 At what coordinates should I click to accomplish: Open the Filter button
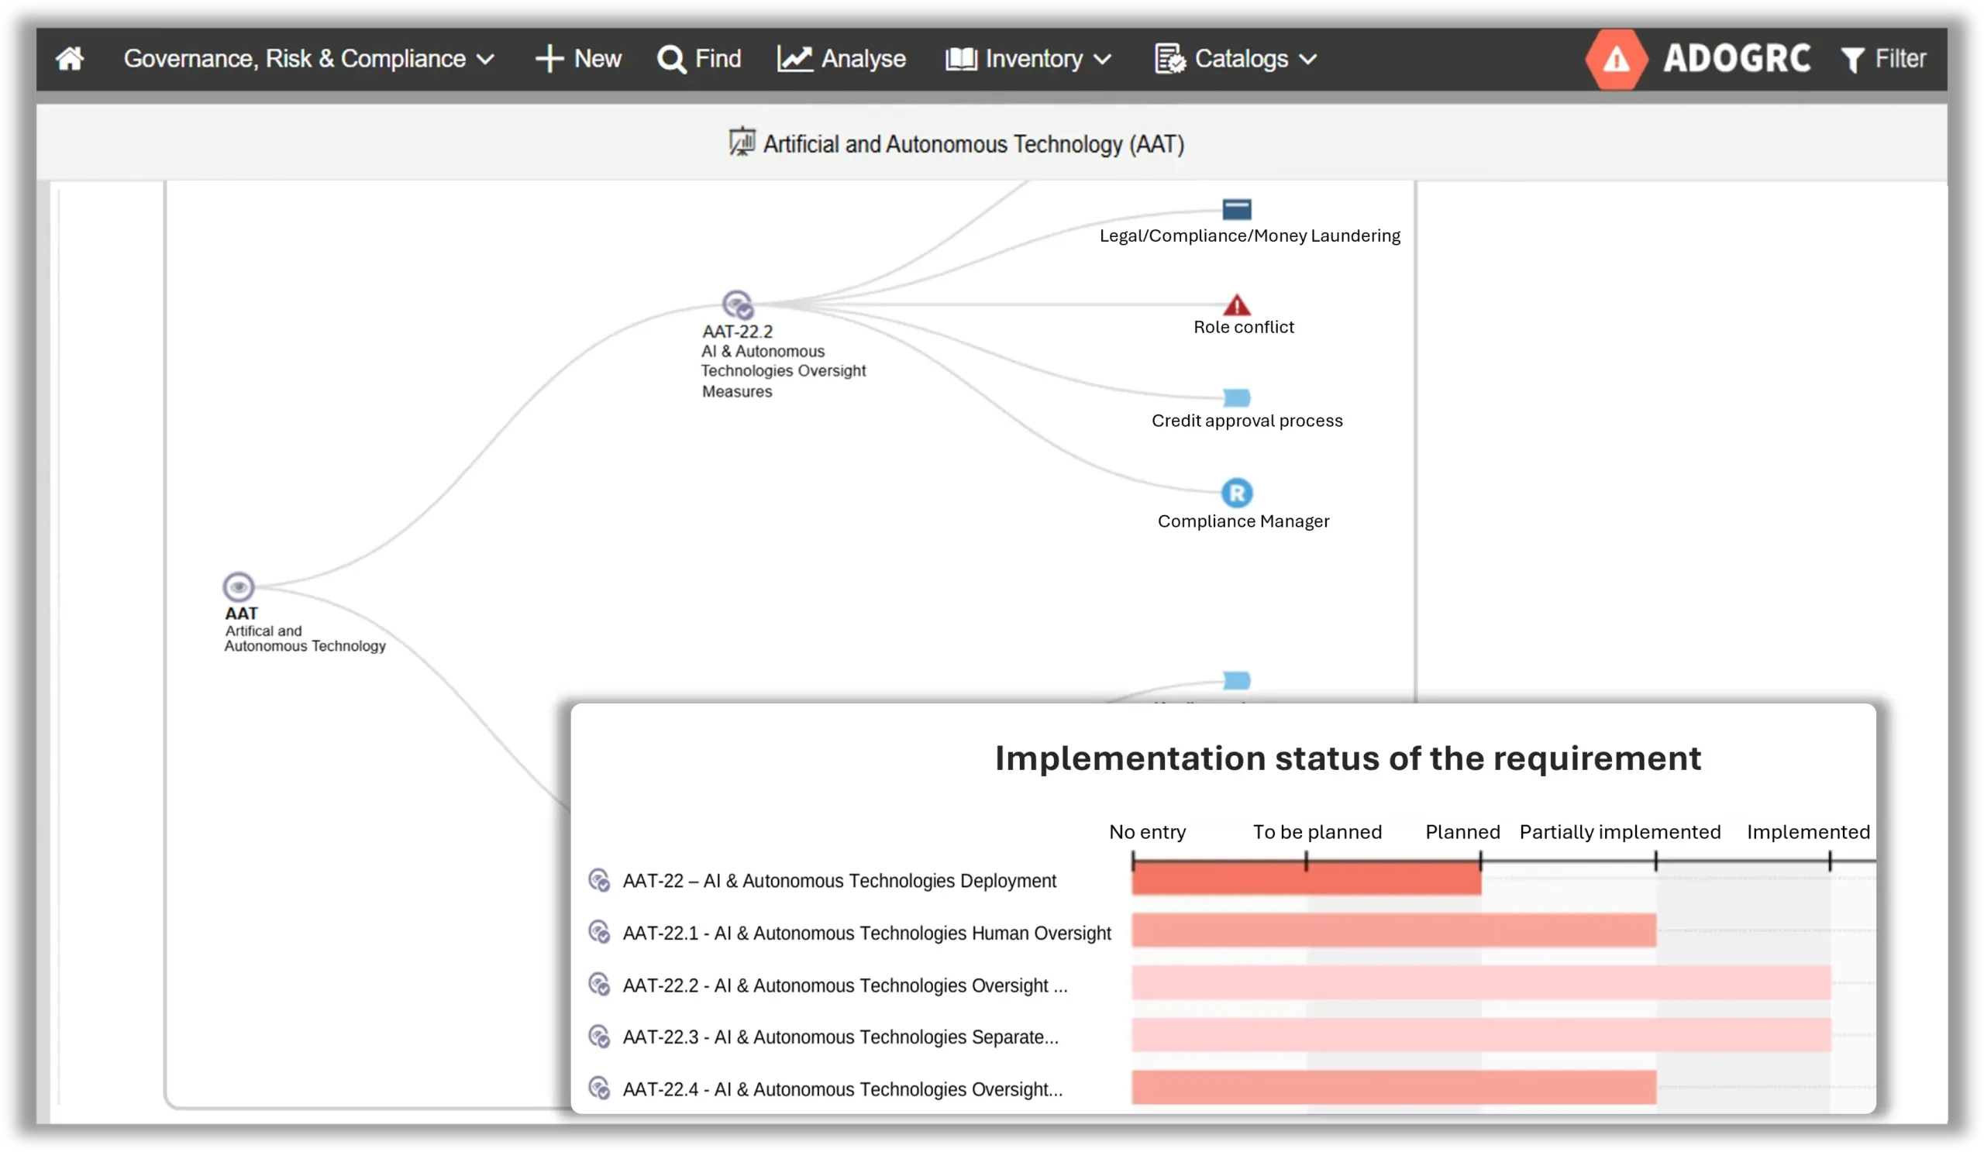[1883, 59]
